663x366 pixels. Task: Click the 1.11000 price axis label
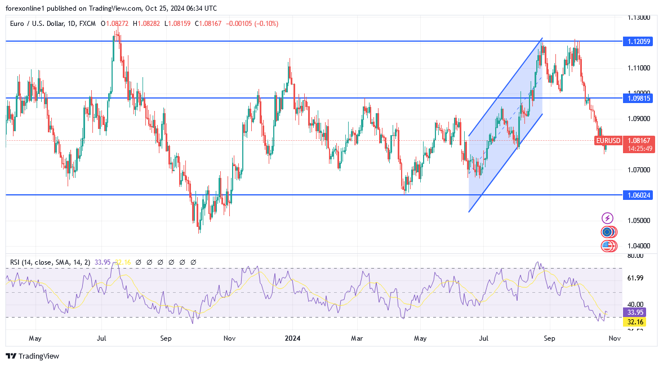tap(638, 68)
